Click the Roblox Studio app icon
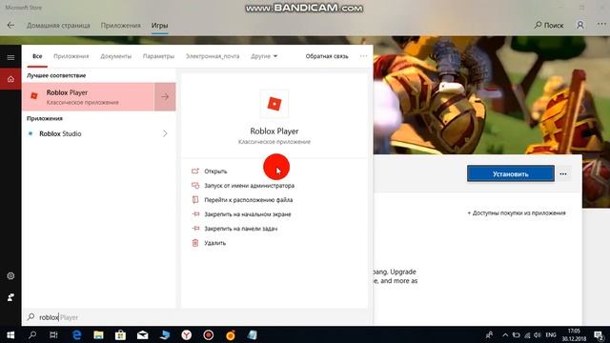Image resolution: width=610 pixels, height=343 pixels. point(30,133)
